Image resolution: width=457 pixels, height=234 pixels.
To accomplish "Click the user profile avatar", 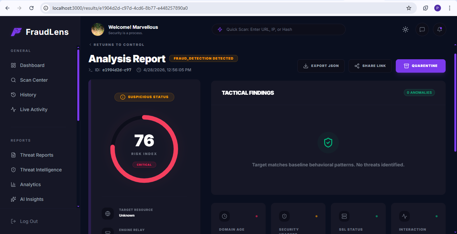I will tap(98, 29).
